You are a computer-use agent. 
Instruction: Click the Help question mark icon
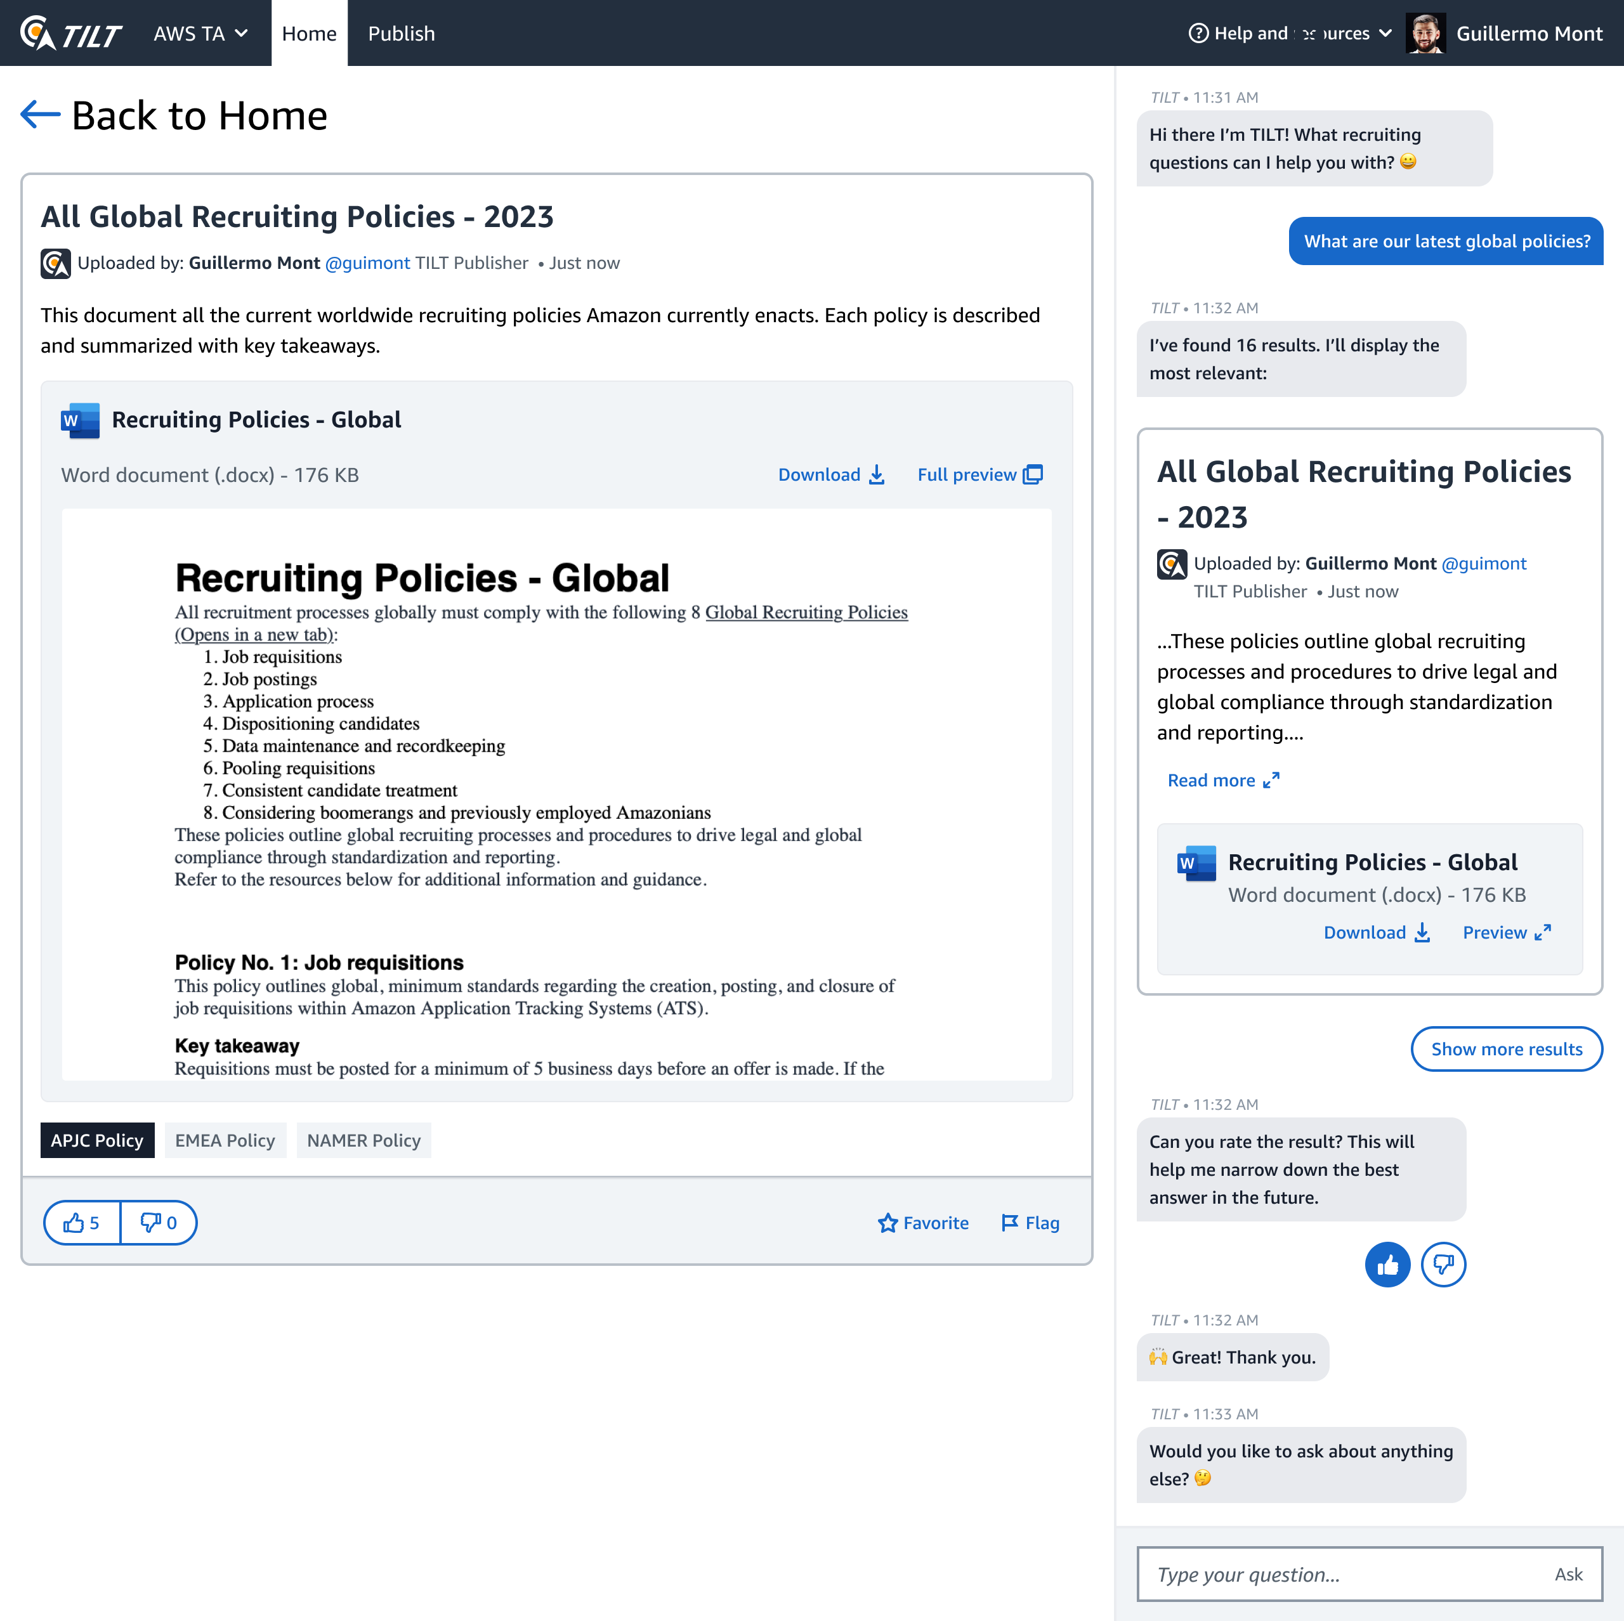[1198, 34]
